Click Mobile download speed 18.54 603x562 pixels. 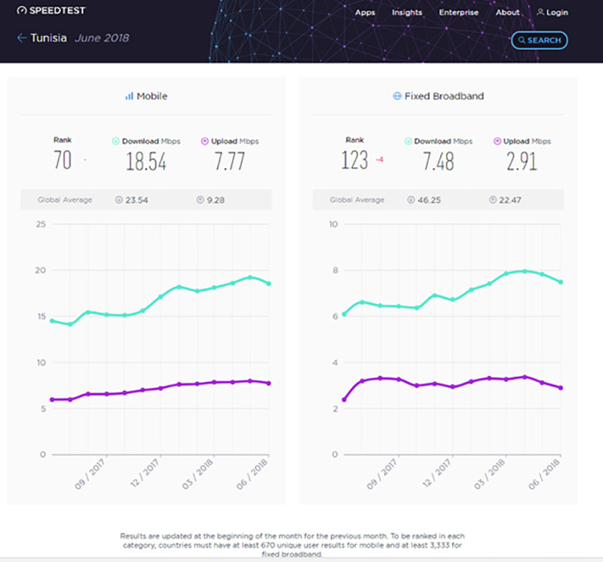[146, 161]
